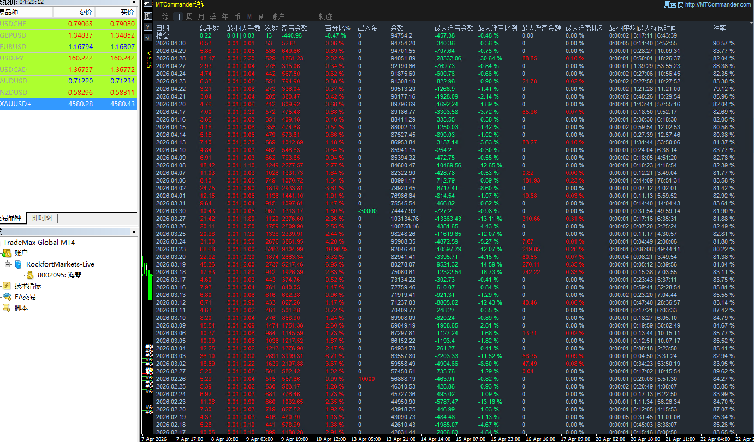Open the EA交易 expert advisors icon
This screenshot has height=442, width=754.
tap(7, 296)
